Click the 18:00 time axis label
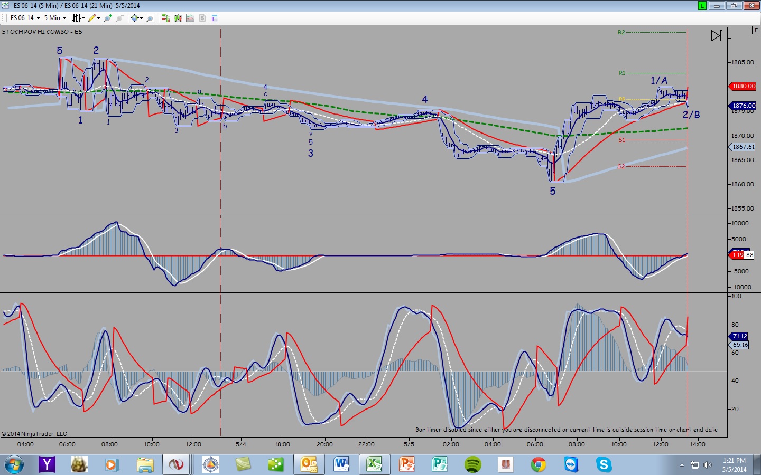Screen dimensions: 761x475 [282, 444]
